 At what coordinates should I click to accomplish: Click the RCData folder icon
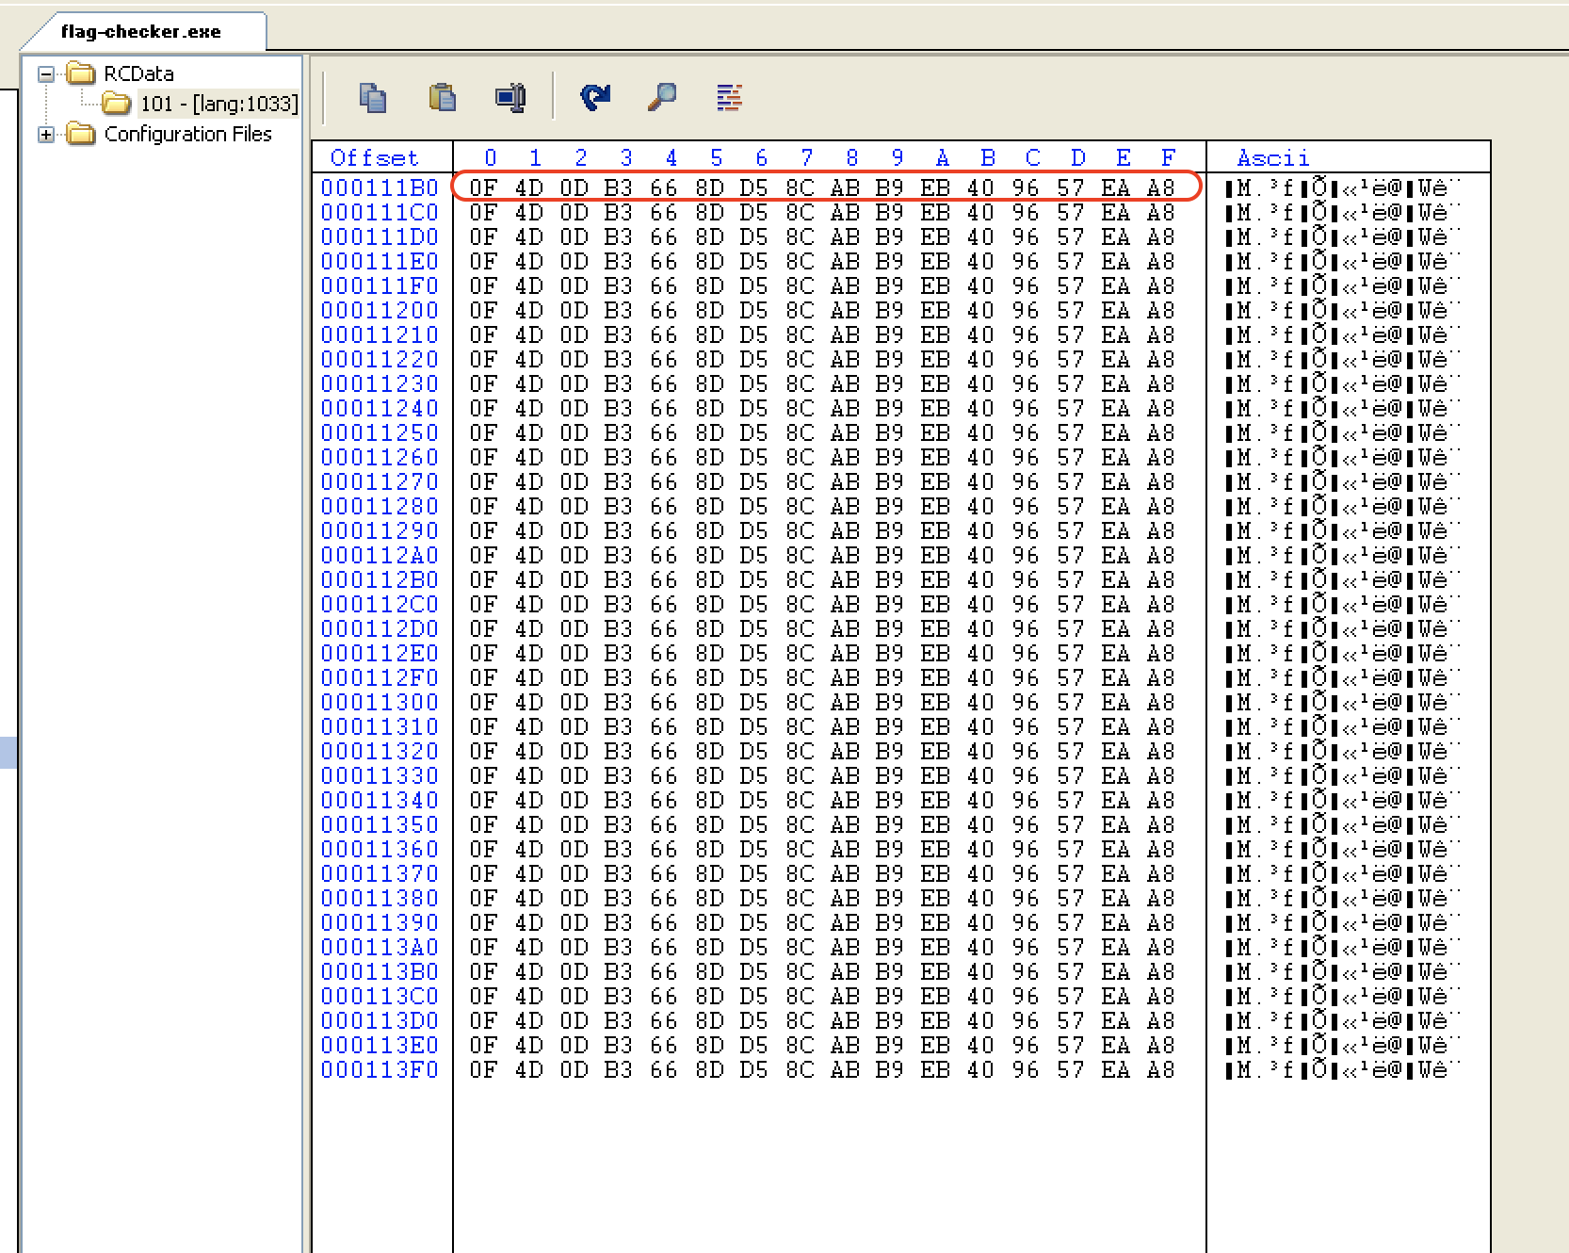(81, 73)
